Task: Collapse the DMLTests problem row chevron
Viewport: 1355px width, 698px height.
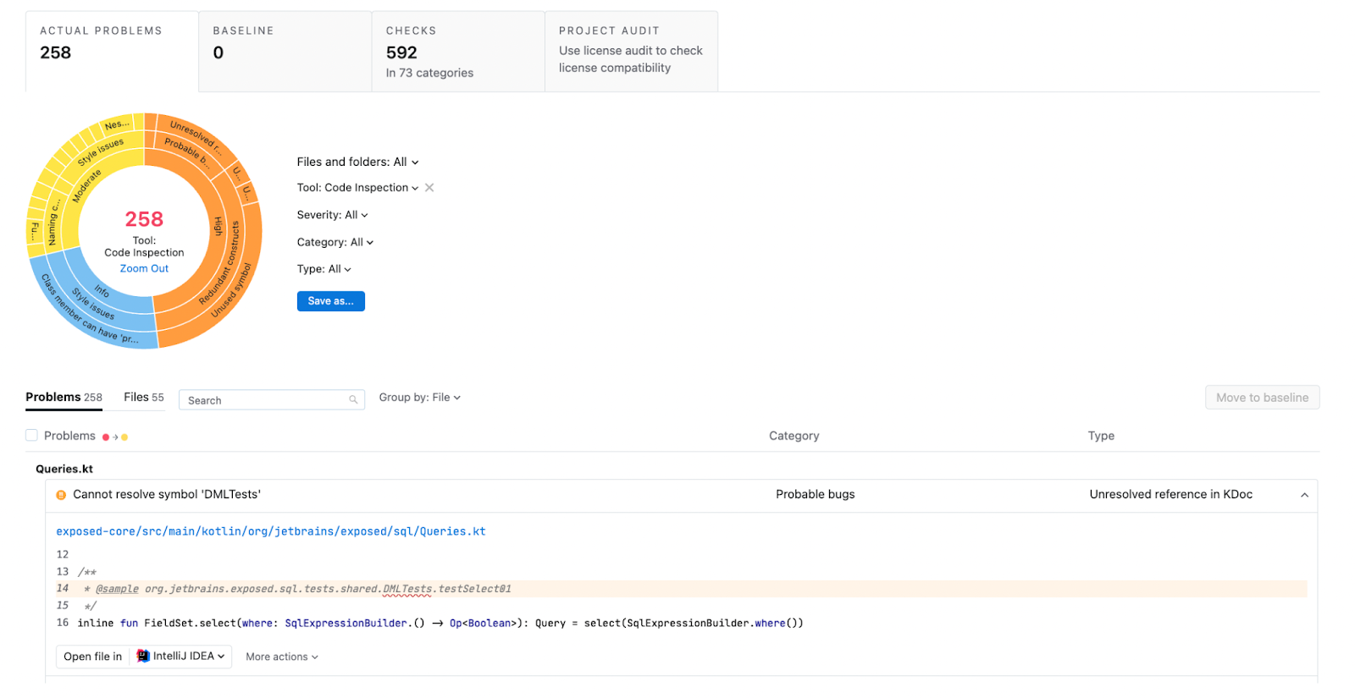Action: point(1304,495)
